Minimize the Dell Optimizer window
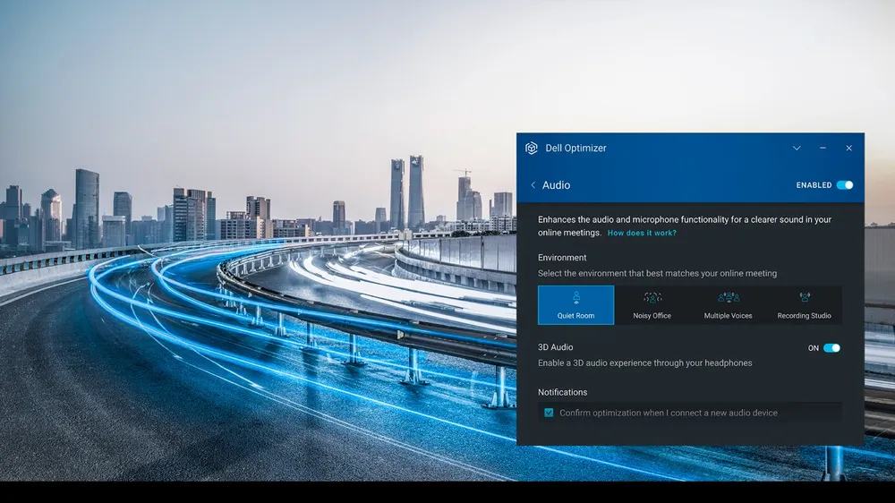 tap(823, 148)
